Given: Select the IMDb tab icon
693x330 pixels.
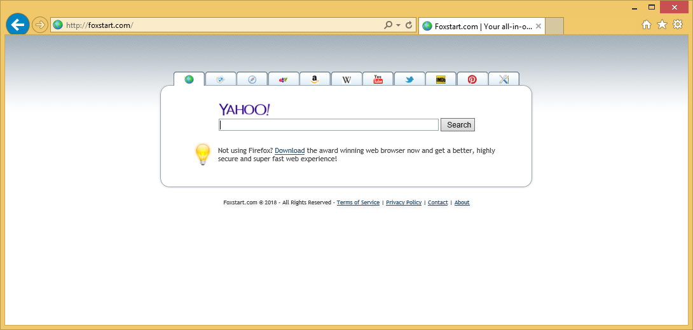Looking at the screenshot, I should click(x=441, y=79).
